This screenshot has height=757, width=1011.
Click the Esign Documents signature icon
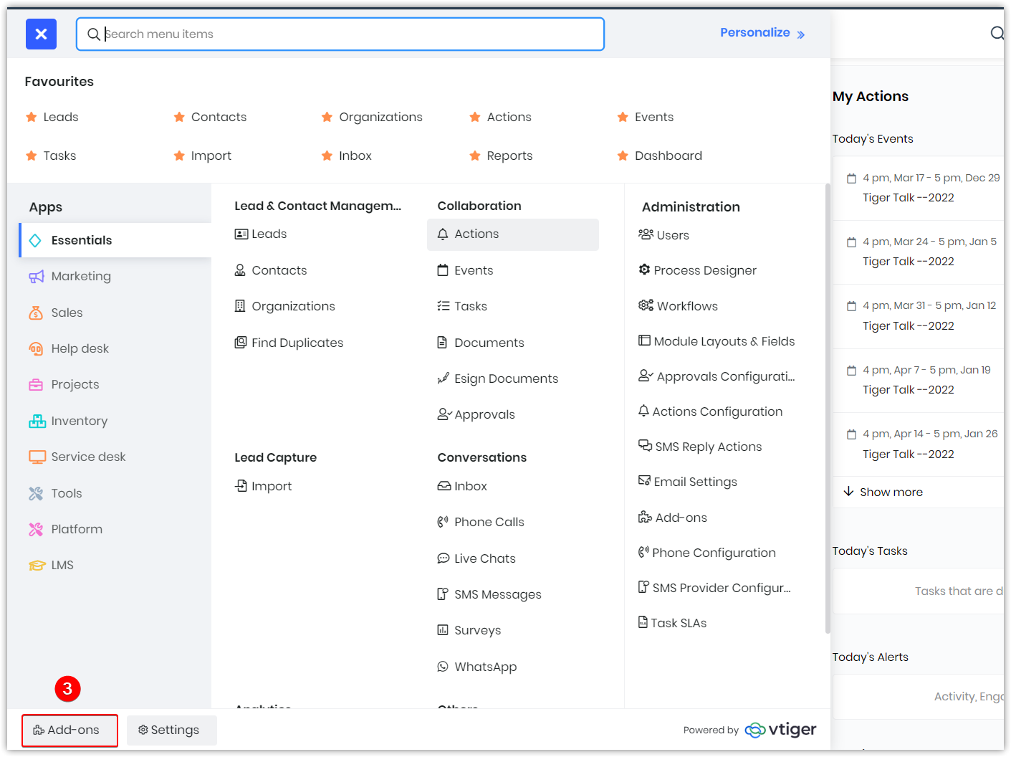(444, 378)
